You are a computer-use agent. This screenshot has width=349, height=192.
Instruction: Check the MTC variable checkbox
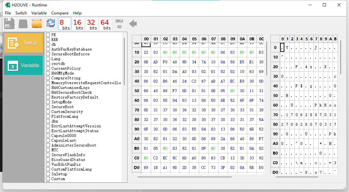pyautogui.click(x=48, y=150)
